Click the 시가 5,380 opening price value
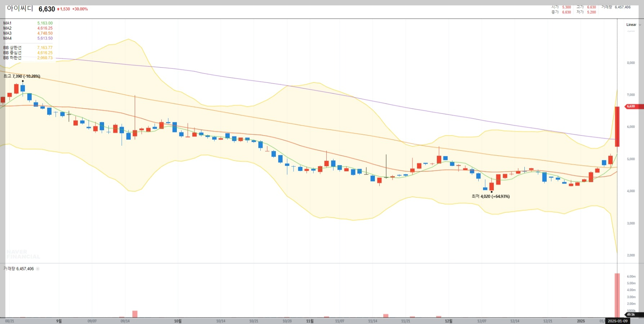Viewport: 644px width, 324px height. pos(567,7)
